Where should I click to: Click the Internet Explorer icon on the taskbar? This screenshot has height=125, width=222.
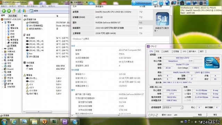click(x=14, y=122)
